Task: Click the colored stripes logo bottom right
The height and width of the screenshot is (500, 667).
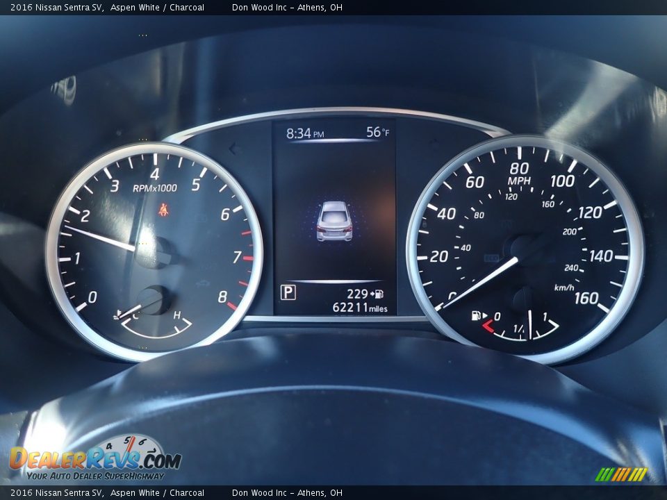Action: click(x=621, y=474)
